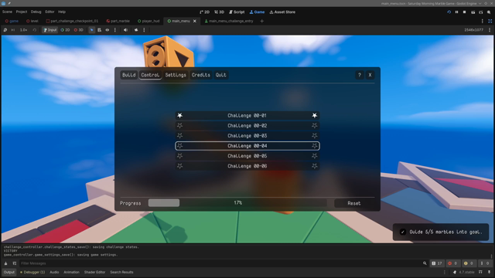Open the Debugger (1) panel
The height and width of the screenshot is (278, 495).
(x=32, y=272)
